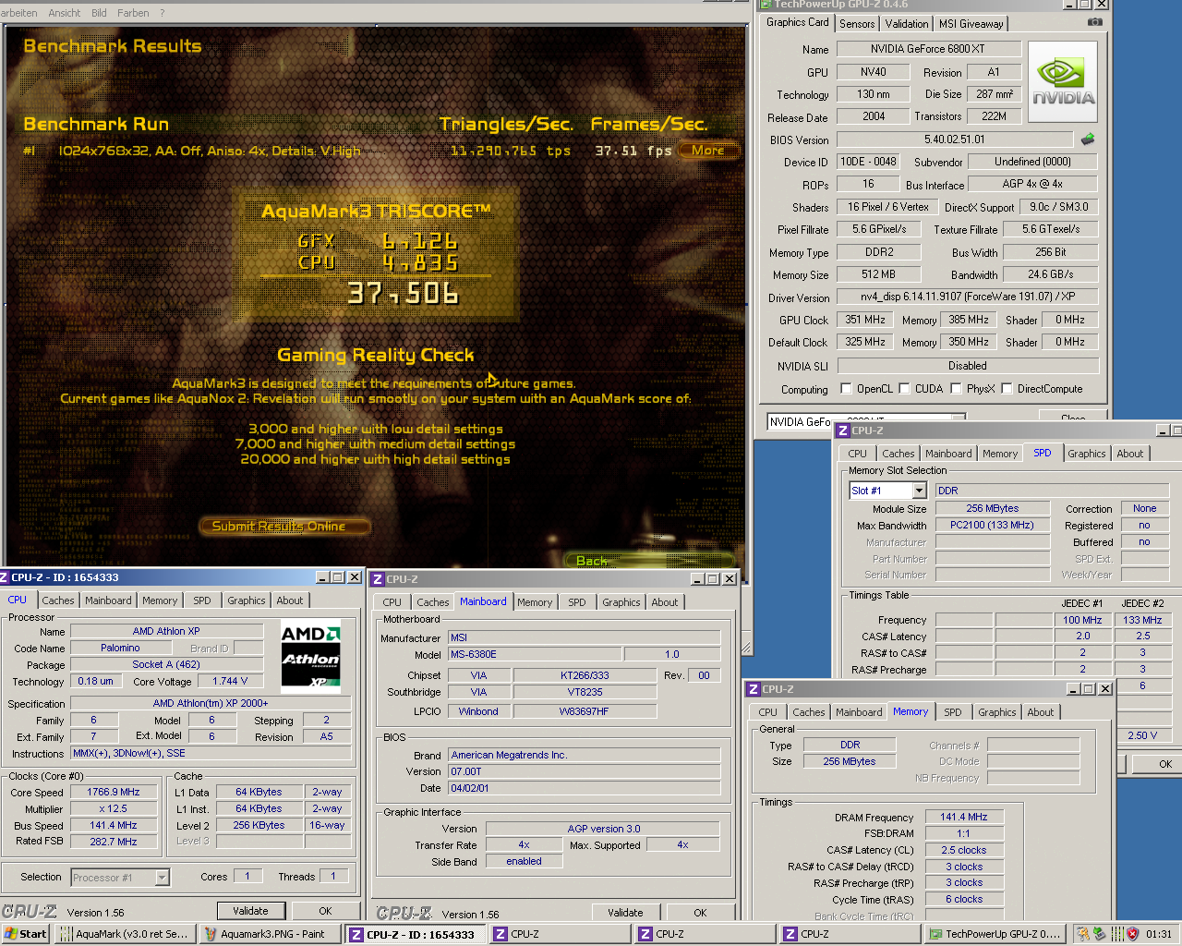This screenshot has width=1182, height=946.
Task: Click the mainboard Model field MS-6380E
Action: point(534,654)
